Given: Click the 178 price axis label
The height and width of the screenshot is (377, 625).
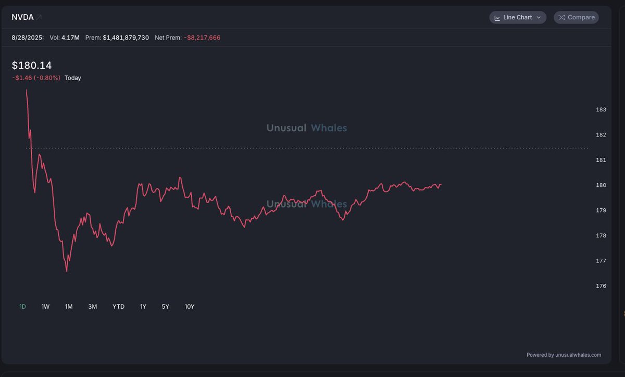Looking at the screenshot, I should coord(601,235).
